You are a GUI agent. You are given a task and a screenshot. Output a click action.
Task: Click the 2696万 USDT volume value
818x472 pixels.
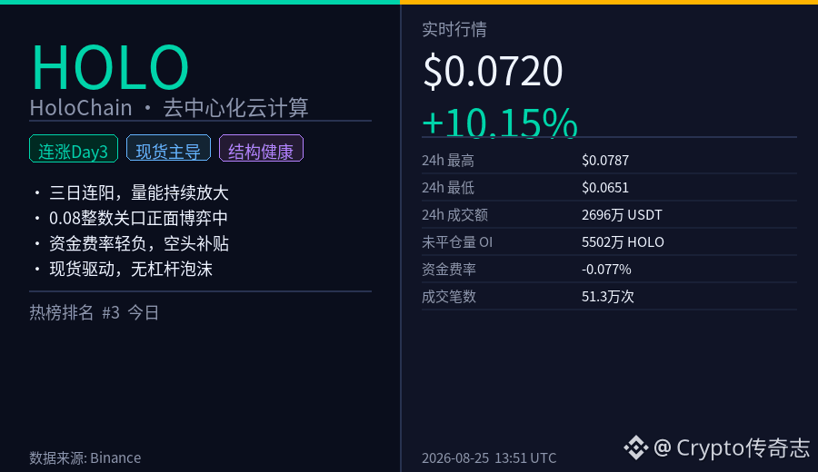622,214
